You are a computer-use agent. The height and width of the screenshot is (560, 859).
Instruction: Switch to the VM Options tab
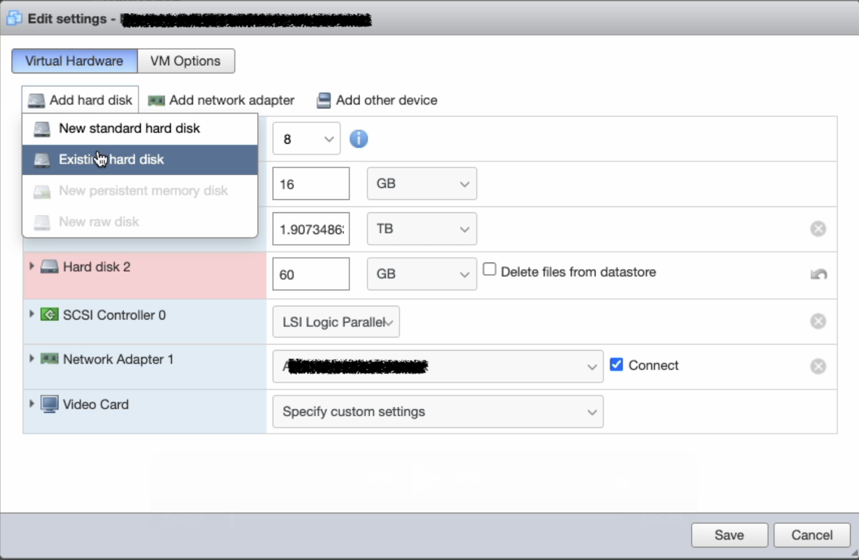coord(186,61)
